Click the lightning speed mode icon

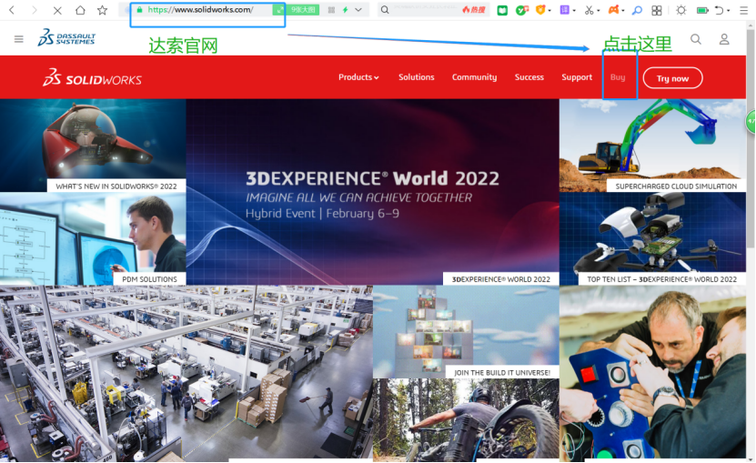[345, 10]
